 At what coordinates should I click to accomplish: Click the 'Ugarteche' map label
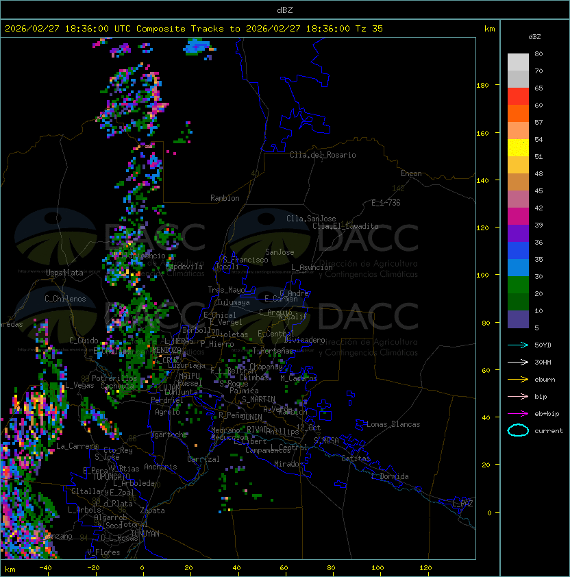(169, 434)
